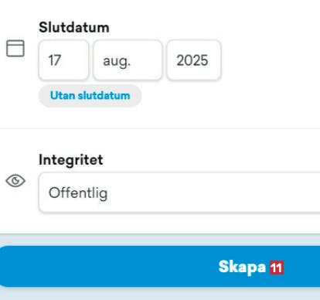Remove end date via Utan slutdatum pill
Viewport: 320px width, 300px height.
[90, 96]
